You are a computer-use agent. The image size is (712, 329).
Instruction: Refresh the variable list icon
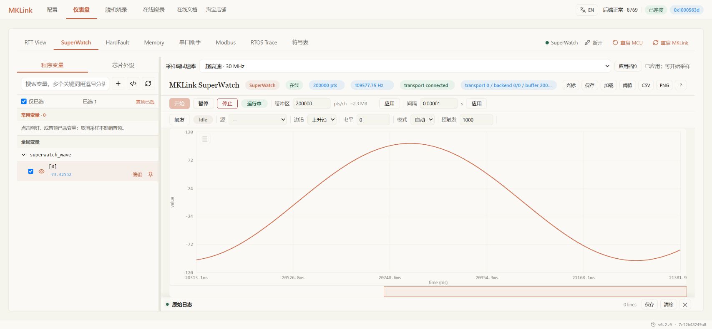pos(148,84)
